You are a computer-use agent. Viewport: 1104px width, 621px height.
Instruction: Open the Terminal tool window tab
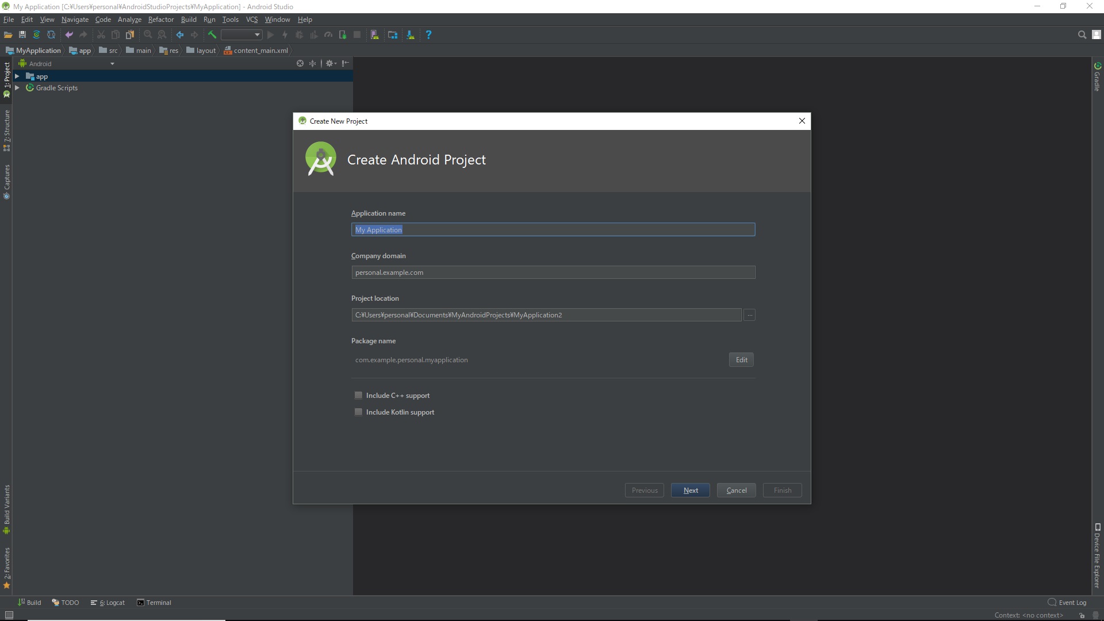[x=154, y=603]
